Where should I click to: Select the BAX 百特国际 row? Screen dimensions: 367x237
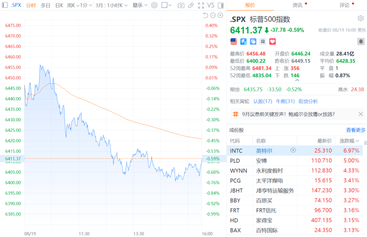click(x=295, y=230)
